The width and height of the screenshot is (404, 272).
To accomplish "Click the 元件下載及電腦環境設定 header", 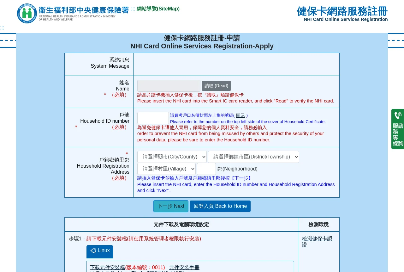I will tap(181, 225).
